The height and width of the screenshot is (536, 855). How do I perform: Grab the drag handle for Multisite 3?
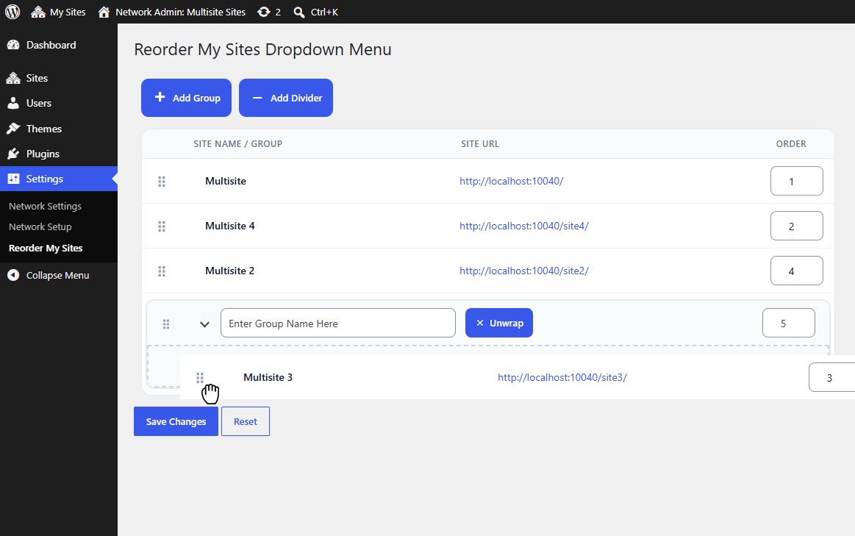(x=199, y=378)
